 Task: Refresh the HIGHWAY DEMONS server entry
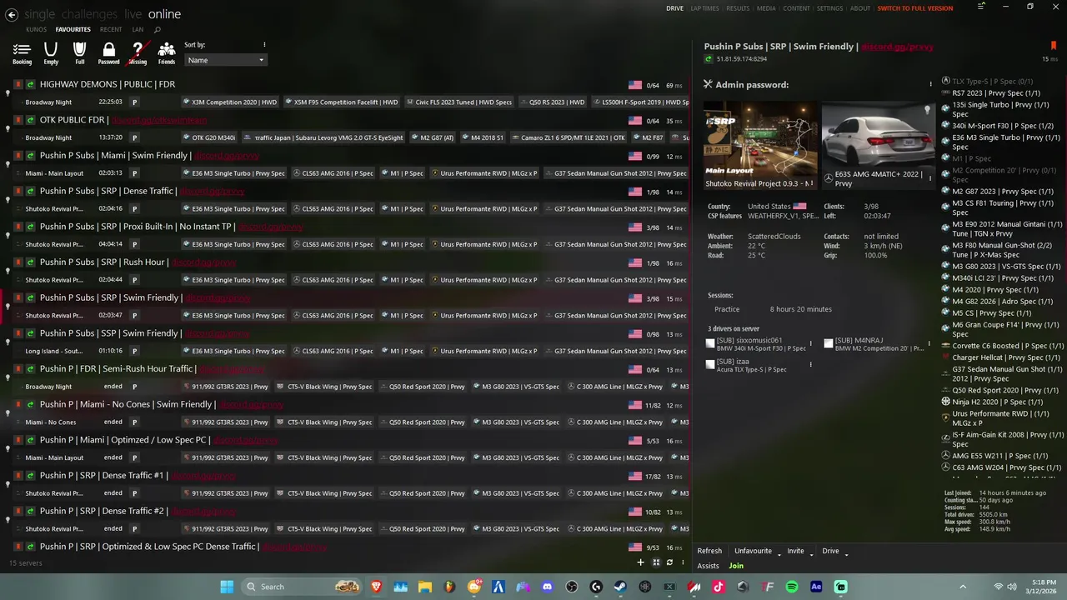[x=30, y=85]
